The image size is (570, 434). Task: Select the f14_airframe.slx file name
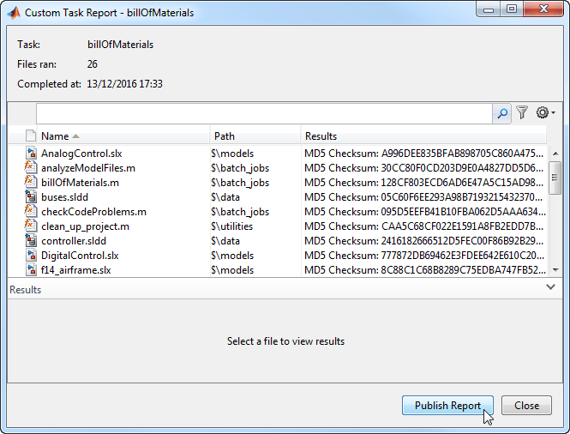click(x=76, y=270)
